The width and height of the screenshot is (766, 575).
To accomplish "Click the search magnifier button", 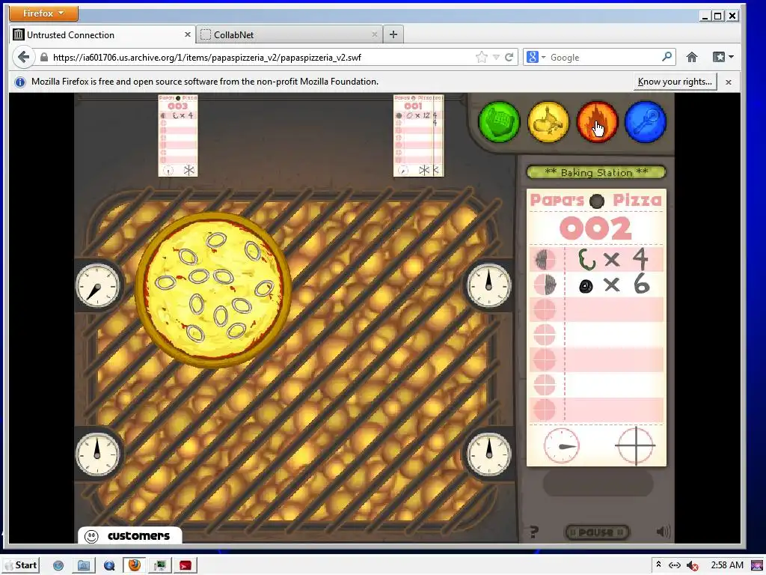I will 667,57.
